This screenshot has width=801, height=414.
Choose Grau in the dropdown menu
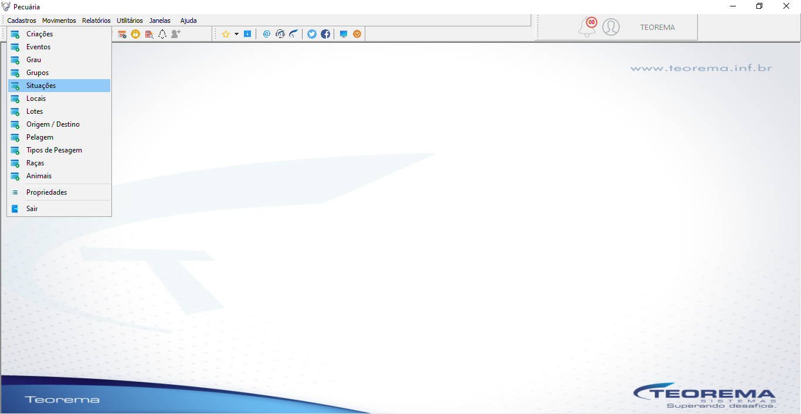(59, 60)
